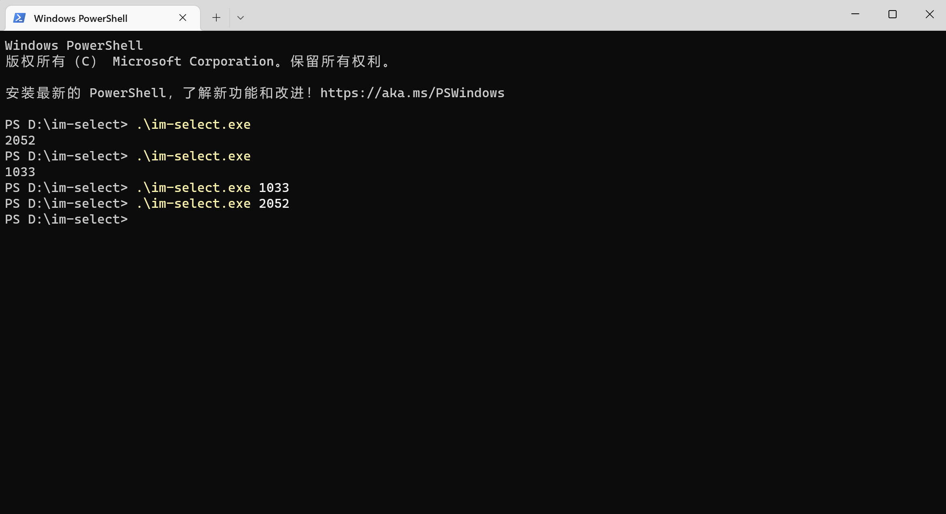This screenshot has width=946, height=514.
Task: Click the "Windows PowerShell" header line
Action: 74,45
